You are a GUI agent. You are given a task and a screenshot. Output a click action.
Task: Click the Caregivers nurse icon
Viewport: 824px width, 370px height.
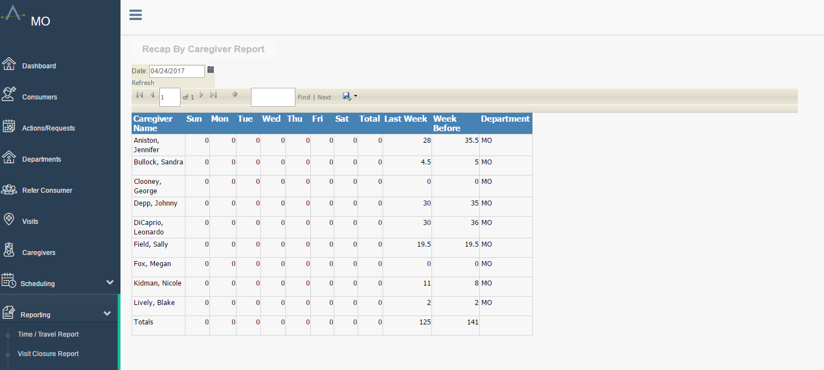coord(9,250)
